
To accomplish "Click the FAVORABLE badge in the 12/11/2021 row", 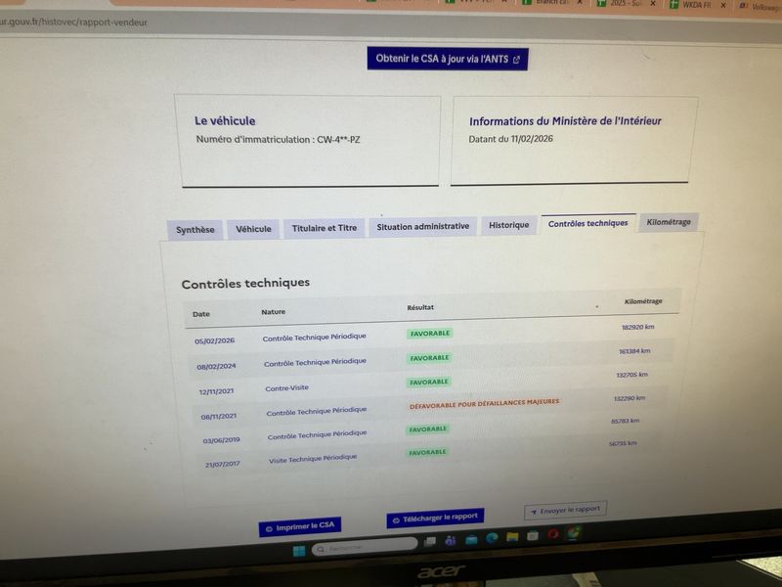I will point(429,383).
